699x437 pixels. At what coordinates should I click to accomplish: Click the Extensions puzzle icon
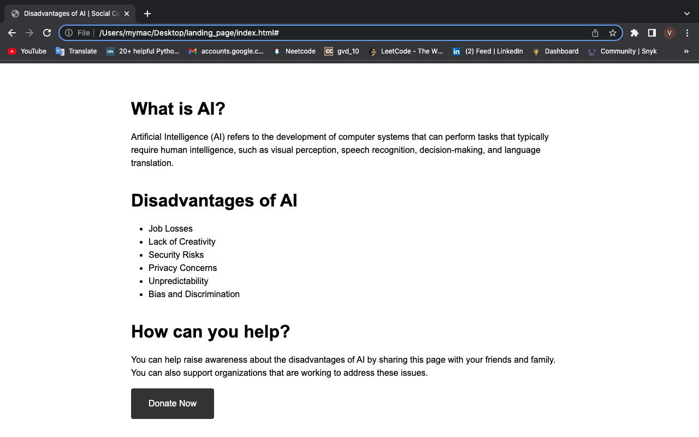pos(634,33)
